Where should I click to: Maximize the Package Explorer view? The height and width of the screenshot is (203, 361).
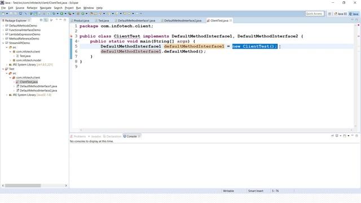[65, 20]
